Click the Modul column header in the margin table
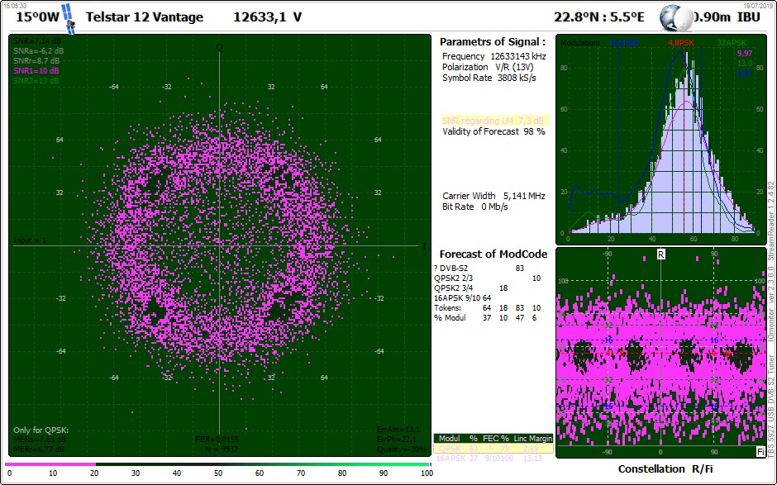The width and height of the screenshot is (777, 485). pyautogui.click(x=450, y=439)
